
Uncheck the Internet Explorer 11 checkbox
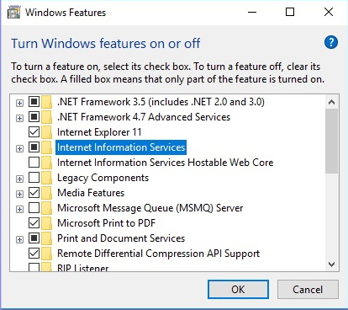[34, 131]
